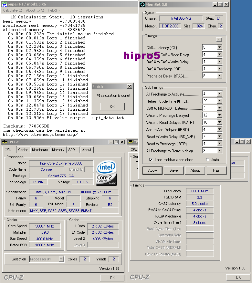
Task: Open Read to Precharge (tRTP) dropdown
Action: pos(219,144)
